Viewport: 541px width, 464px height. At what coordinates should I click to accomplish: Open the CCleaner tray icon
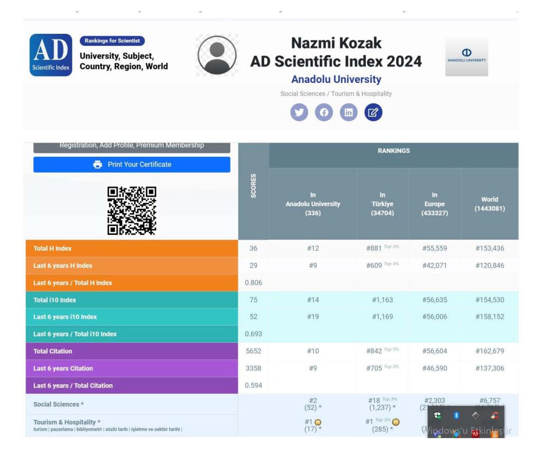[495, 415]
